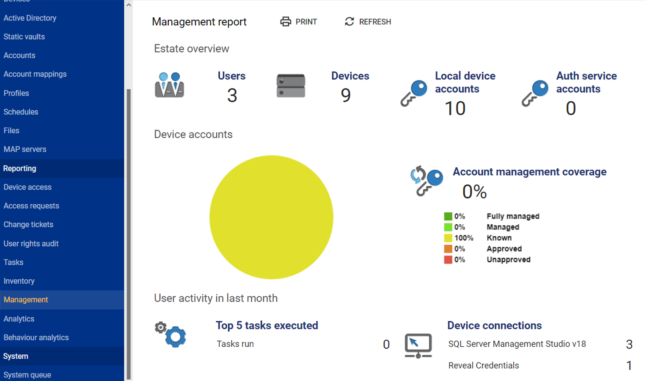Viewport: 646px width, 381px height.
Task: Click the Account management coverage icon
Action: (x=427, y=179)
